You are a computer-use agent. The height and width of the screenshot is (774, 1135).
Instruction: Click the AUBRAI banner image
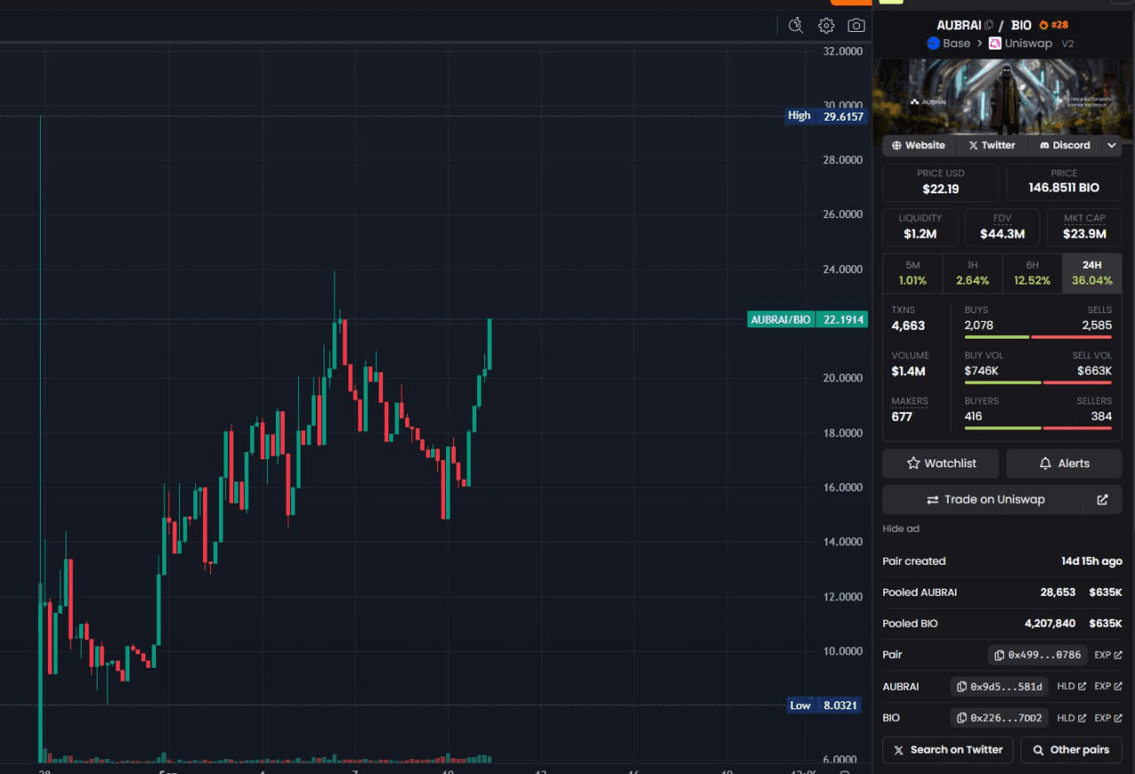[1003, 98]
